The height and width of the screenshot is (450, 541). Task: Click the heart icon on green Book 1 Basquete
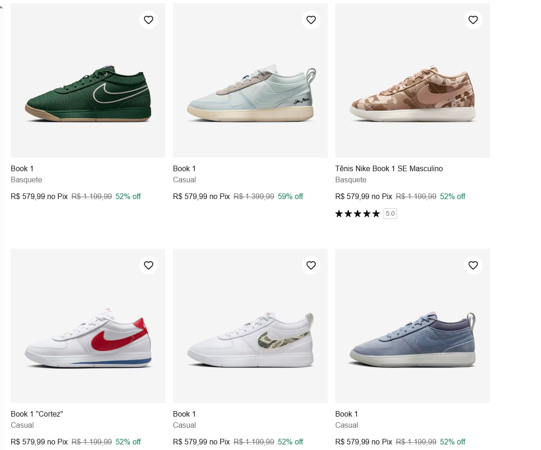(x=148, y=19)
